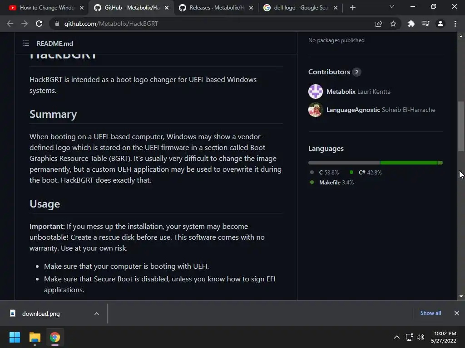The image size is (465, 348).
Task: Click green C# segment of language bar
Action: [x=409, y=163]
